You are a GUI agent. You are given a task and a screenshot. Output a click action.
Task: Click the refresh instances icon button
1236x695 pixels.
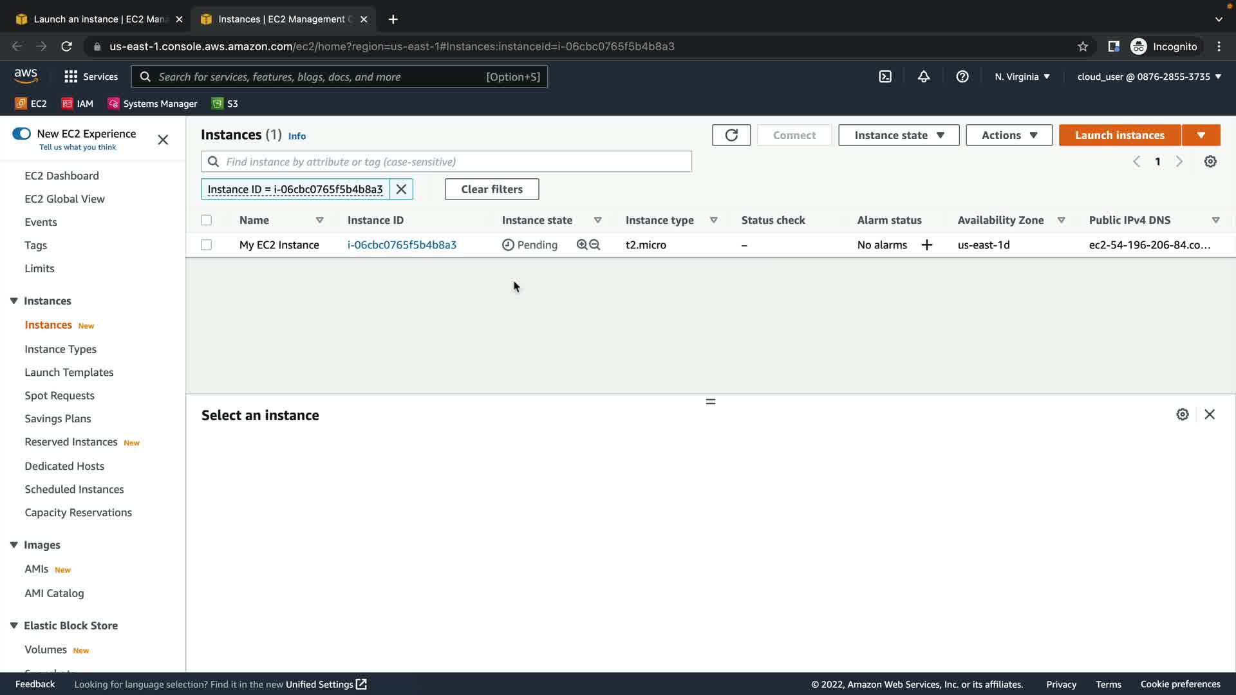coord(731,135)
